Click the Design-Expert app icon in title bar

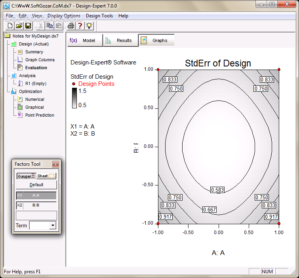(6, 6)
